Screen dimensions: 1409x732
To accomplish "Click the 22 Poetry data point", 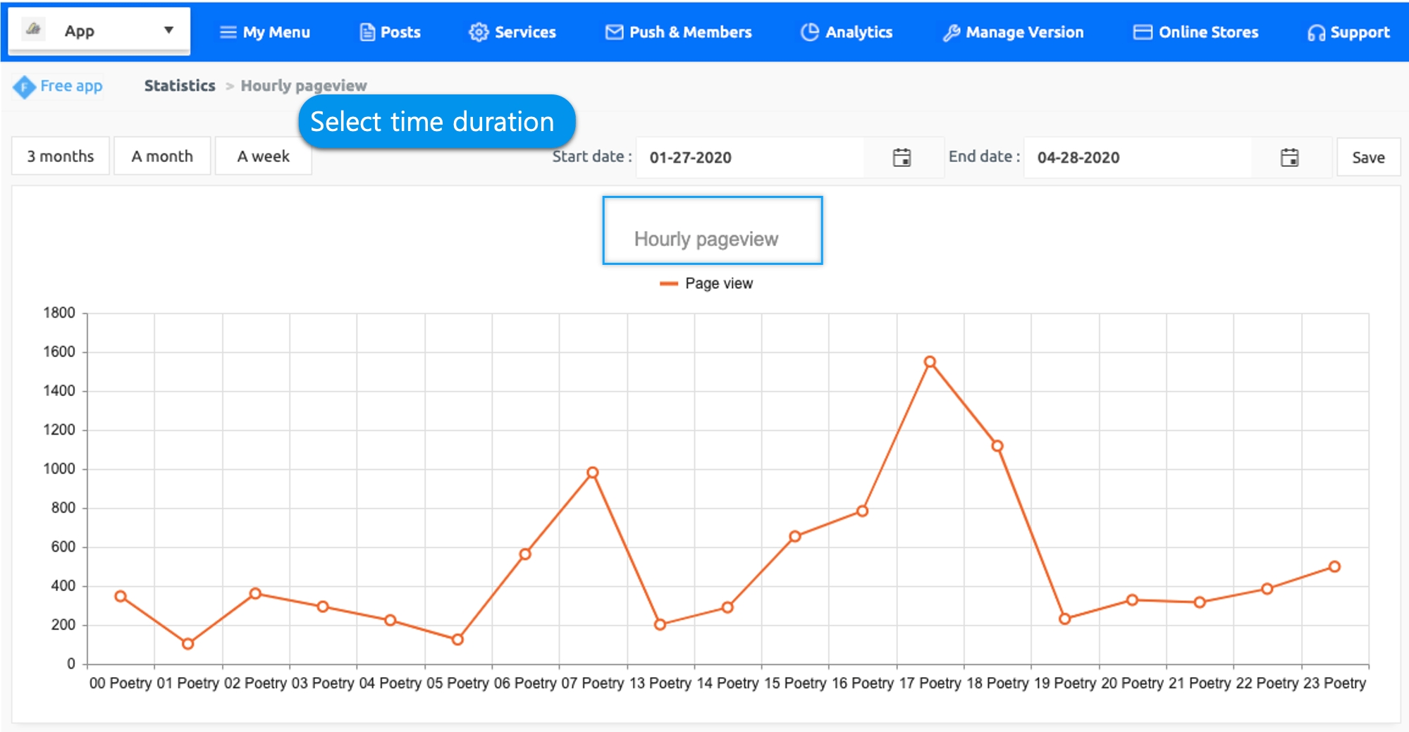I will tap(1267, 589).
